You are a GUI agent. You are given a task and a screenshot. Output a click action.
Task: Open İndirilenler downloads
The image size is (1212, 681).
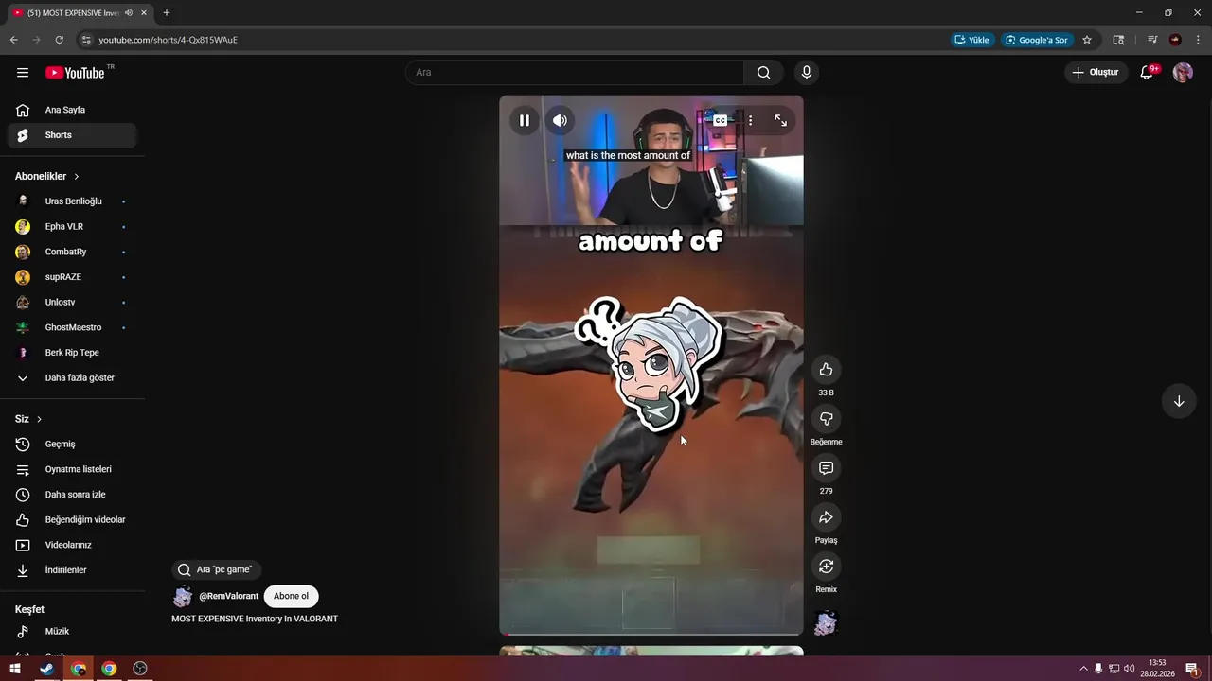[72, 570]
